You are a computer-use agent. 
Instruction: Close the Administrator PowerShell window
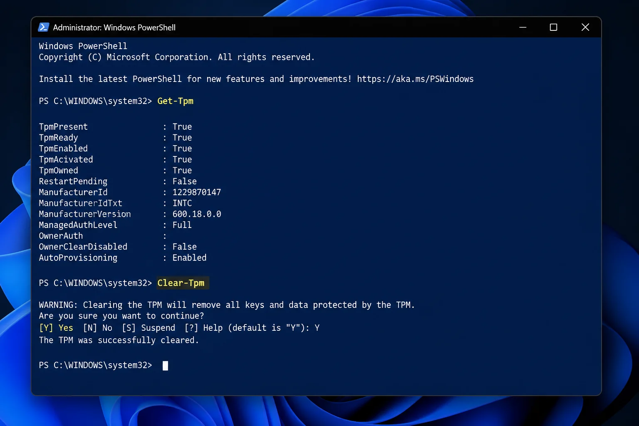585,27
